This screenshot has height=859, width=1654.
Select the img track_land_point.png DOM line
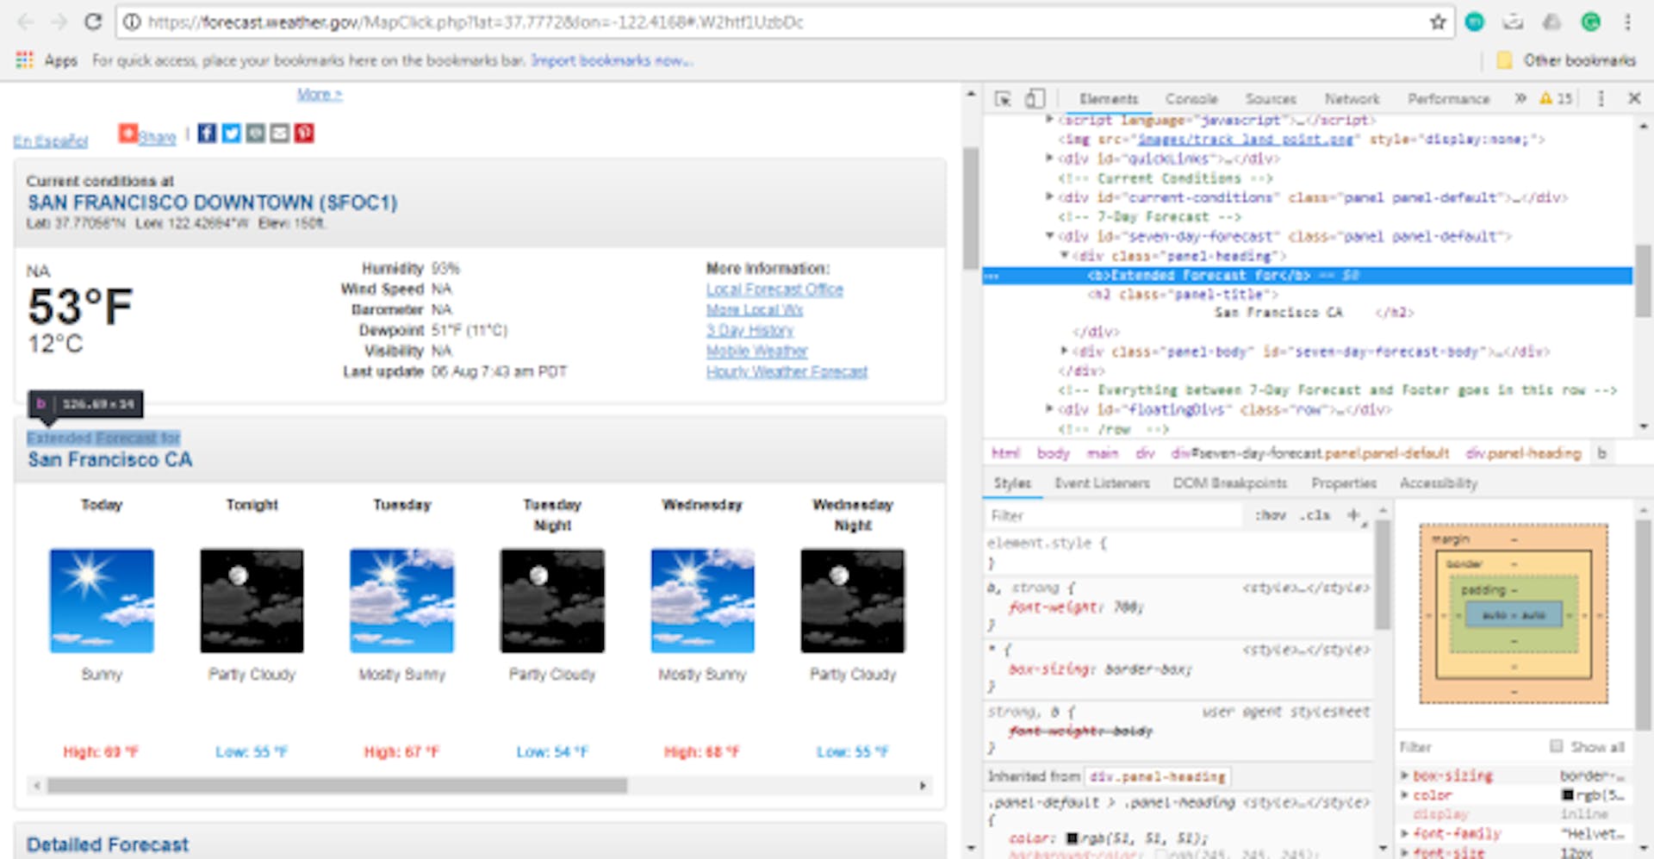pos(1301,140)
